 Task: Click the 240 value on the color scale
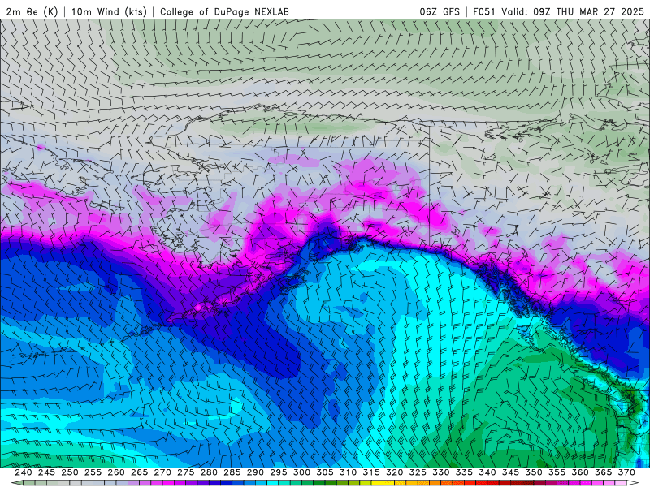coord(24,472)
